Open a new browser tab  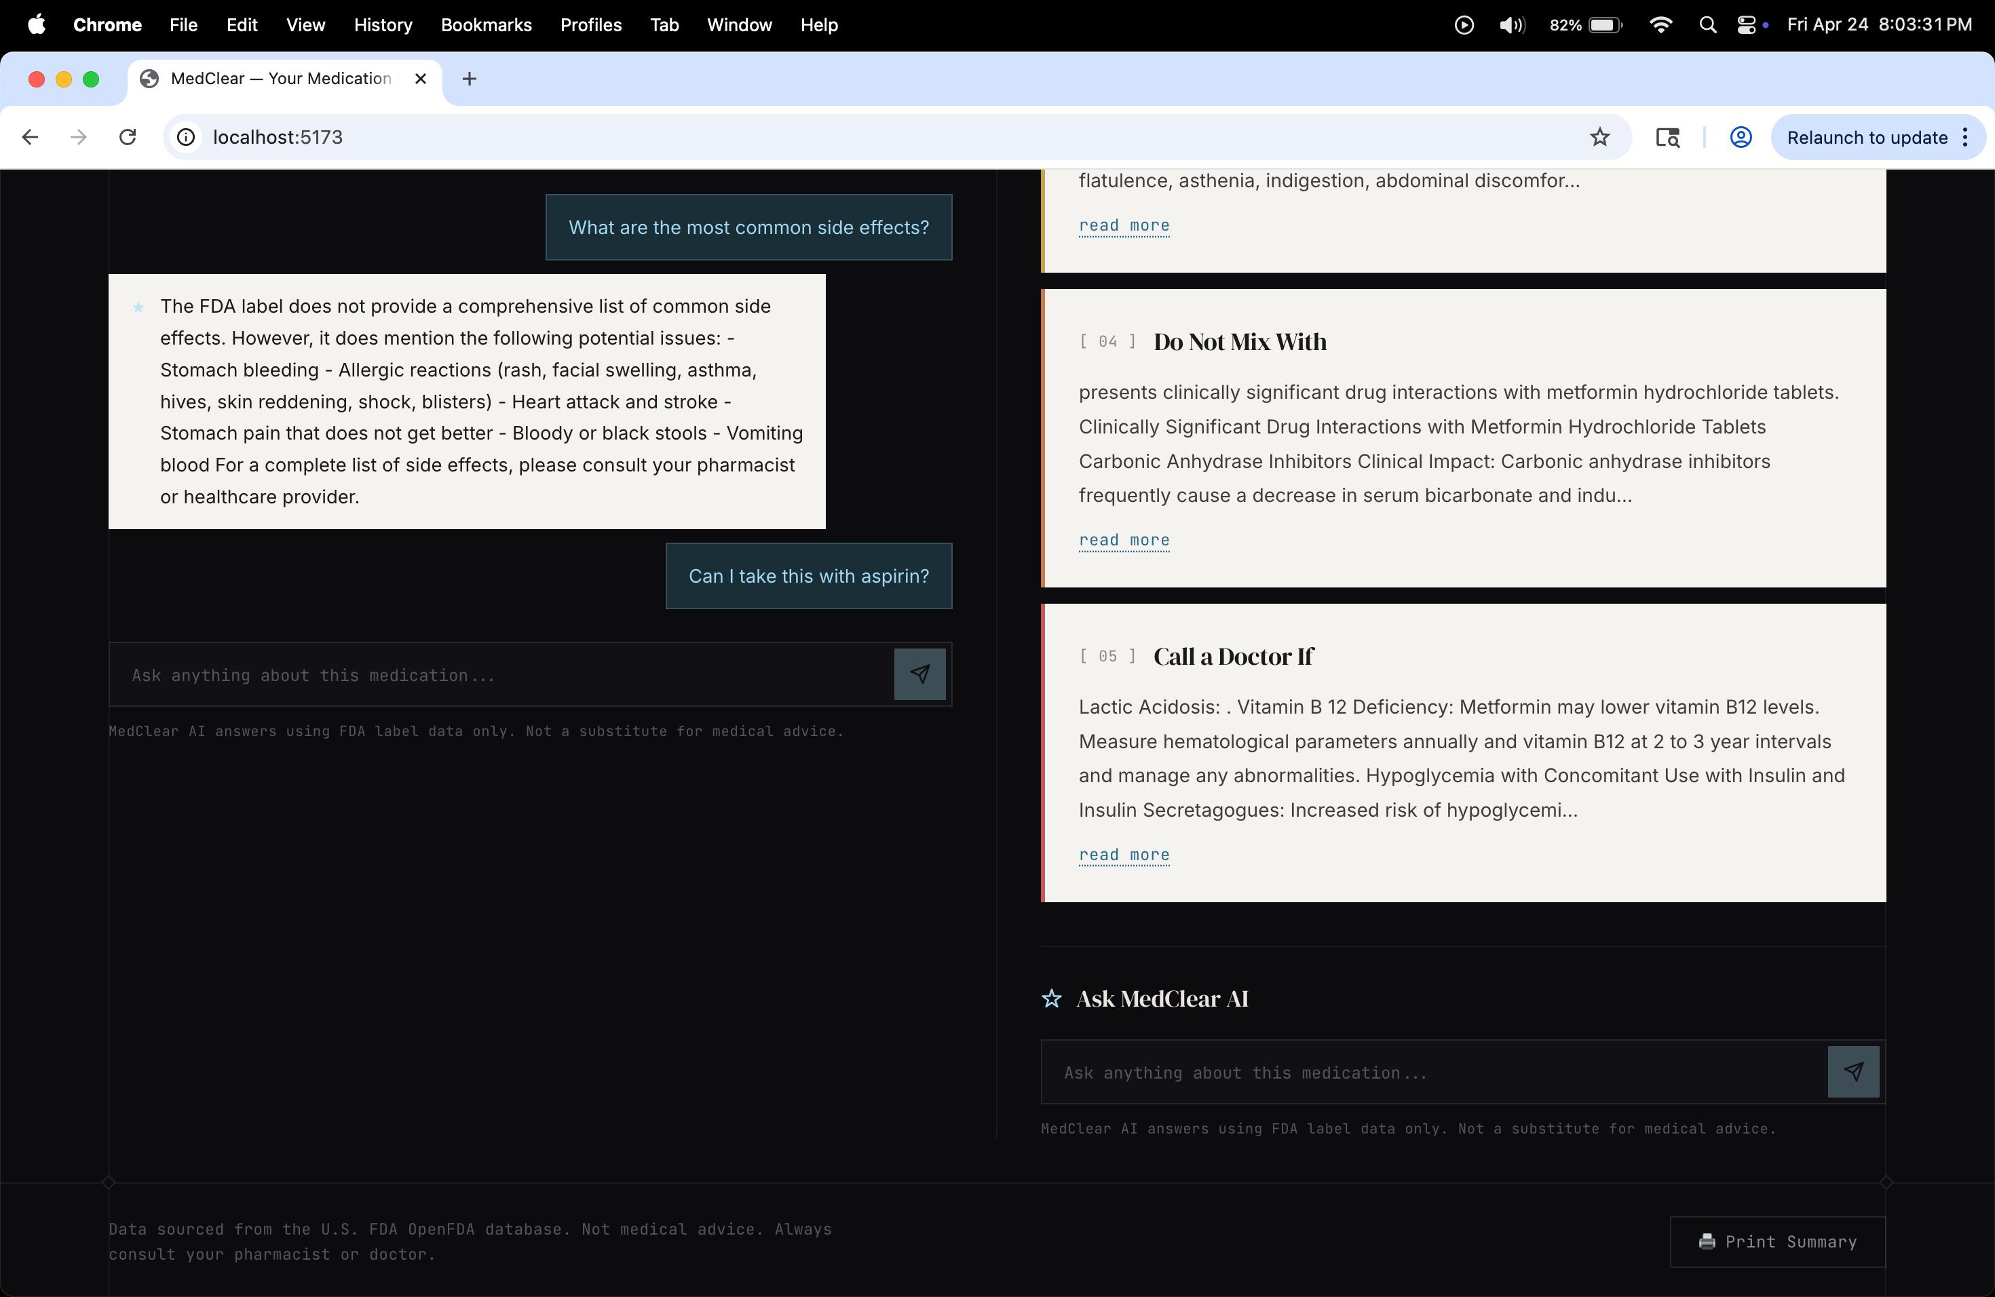tap(470, 79)
